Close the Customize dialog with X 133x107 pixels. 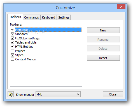pos(121,6)
